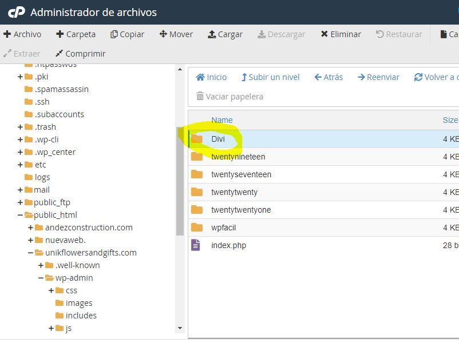Click the wpfacil folder icon
Viewport: 459px width, 343px height.
click(197, 227)
